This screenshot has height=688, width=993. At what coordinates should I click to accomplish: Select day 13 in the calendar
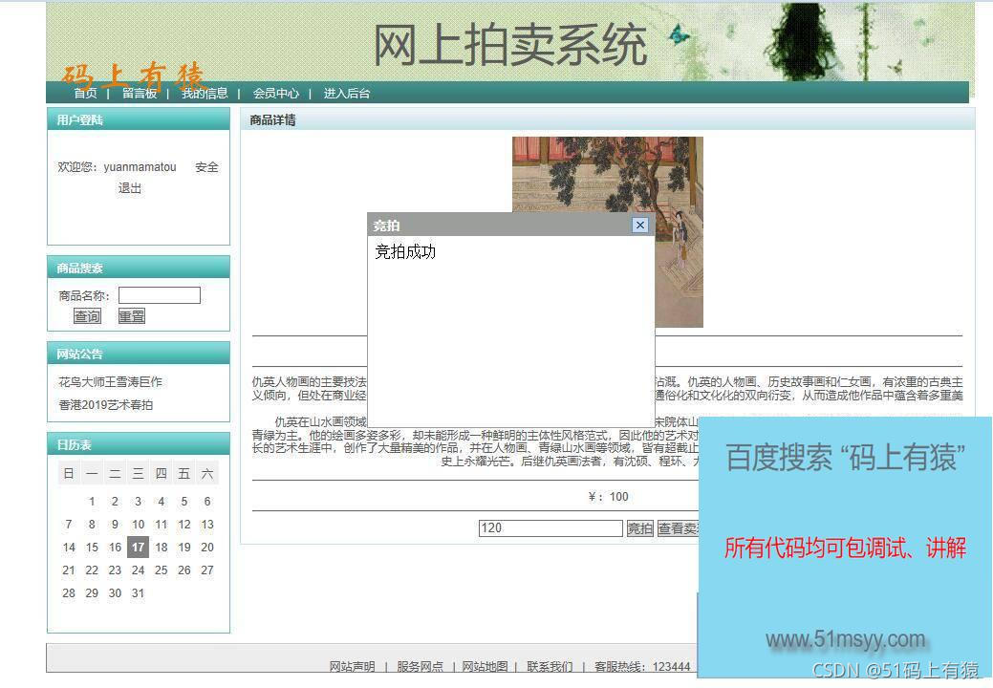click(x=207, y=525)
